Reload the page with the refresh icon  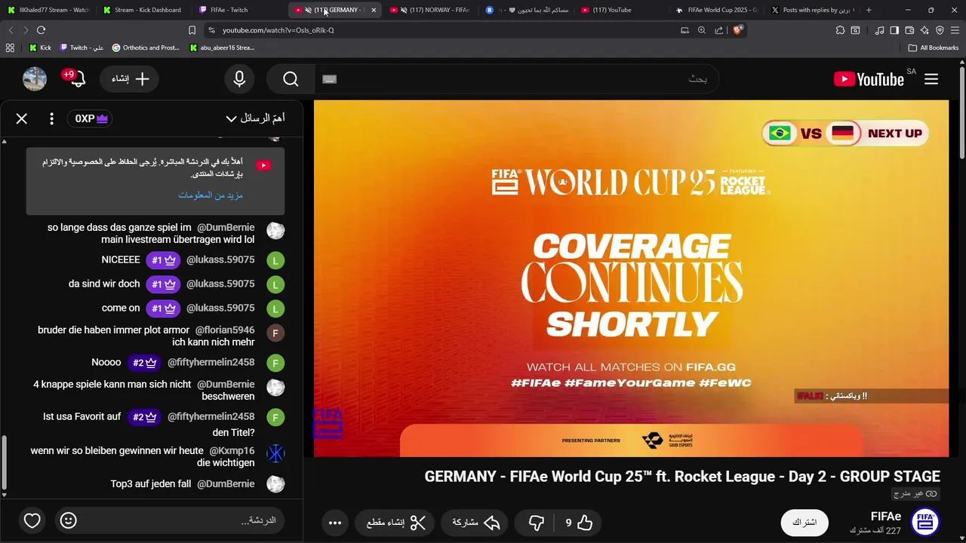click(x=41, y=30)
